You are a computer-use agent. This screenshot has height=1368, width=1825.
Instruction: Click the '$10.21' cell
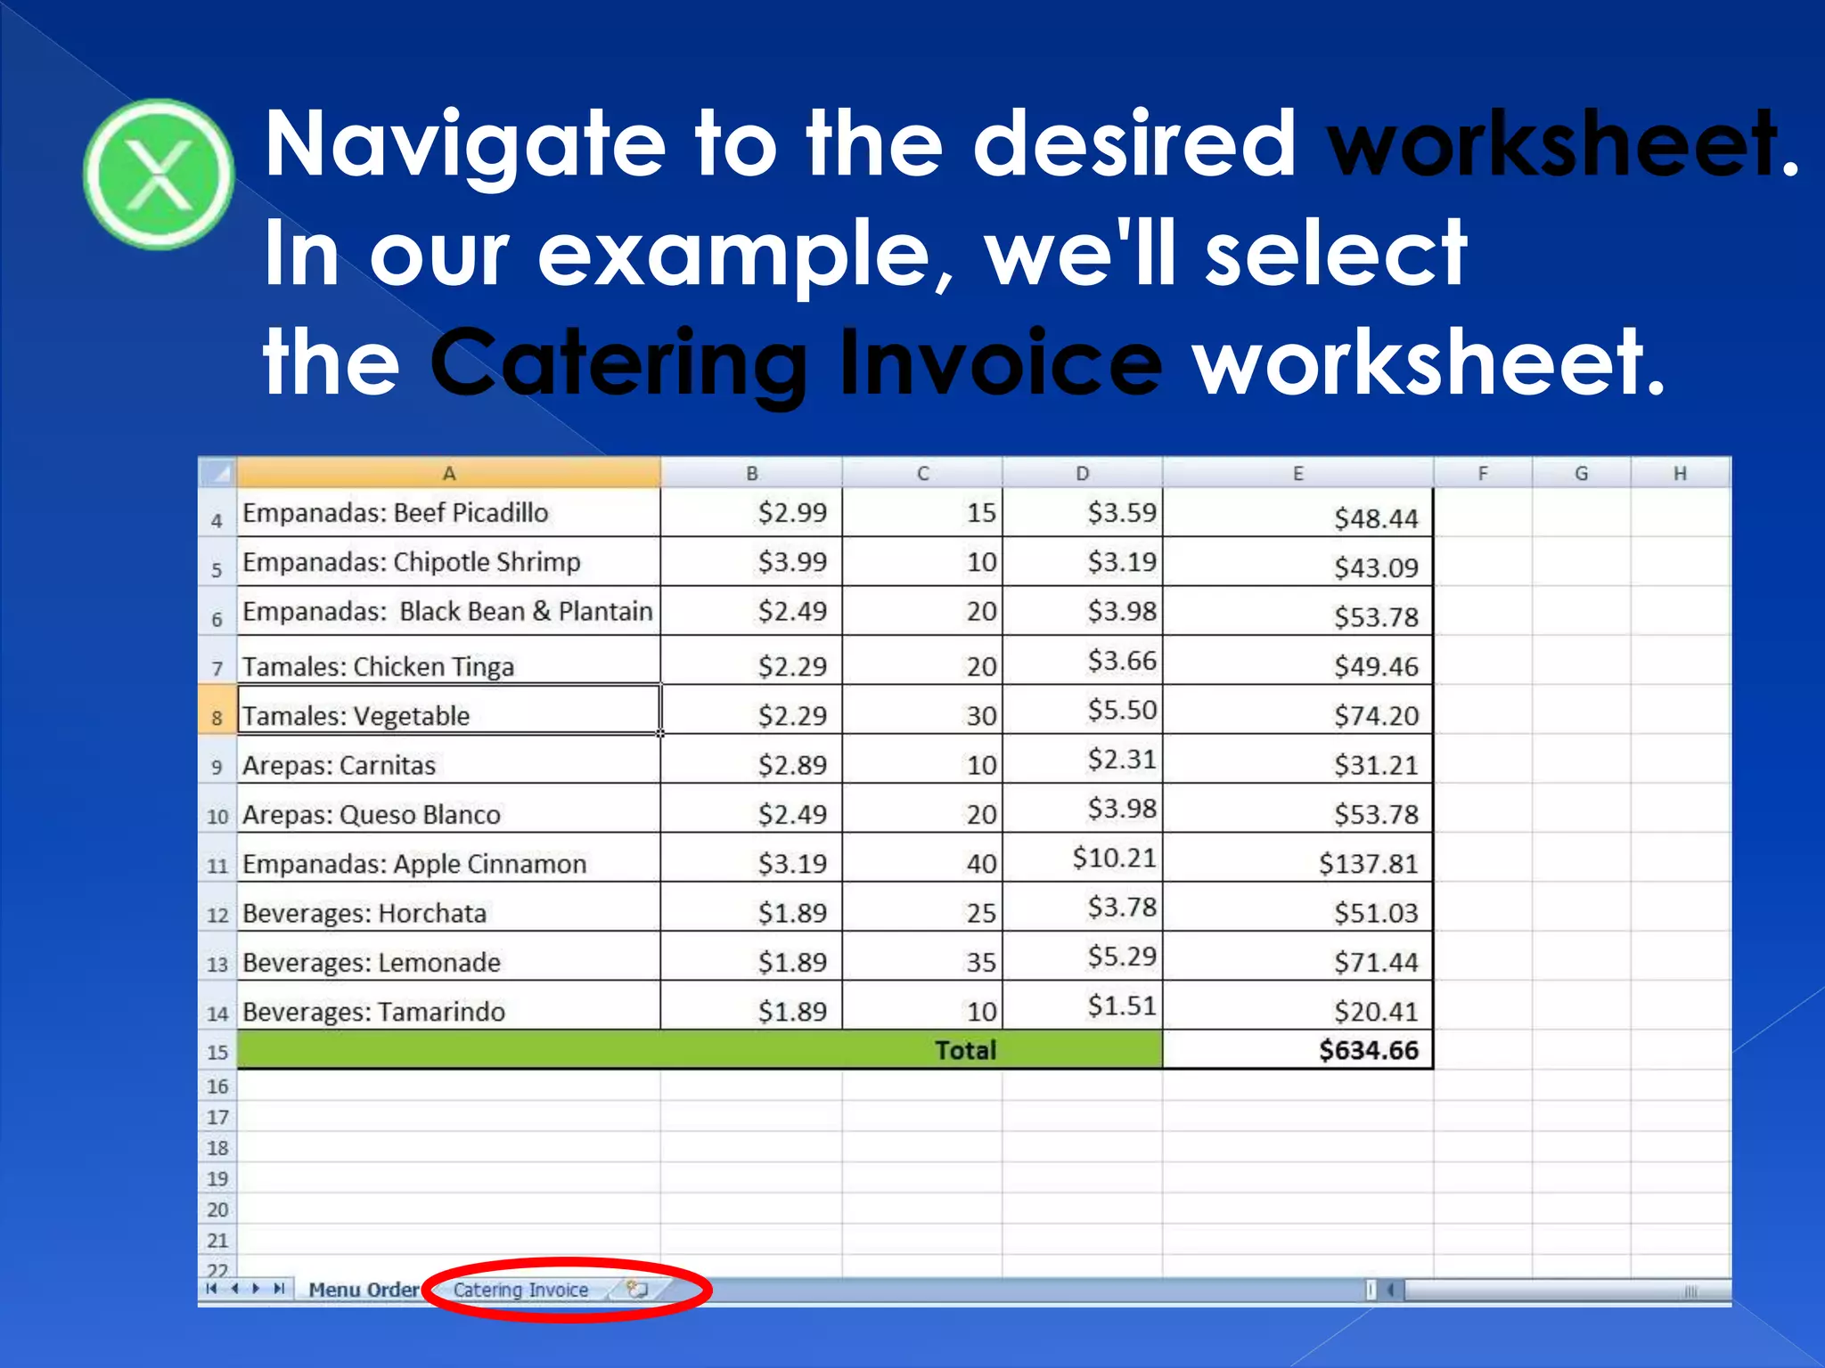[1082, 859]
